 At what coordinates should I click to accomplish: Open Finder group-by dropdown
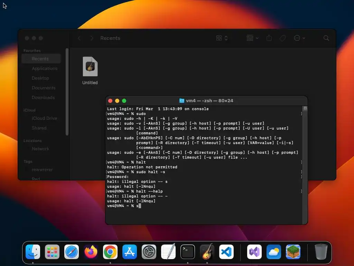pyautogui.click(x=252, y=38)
